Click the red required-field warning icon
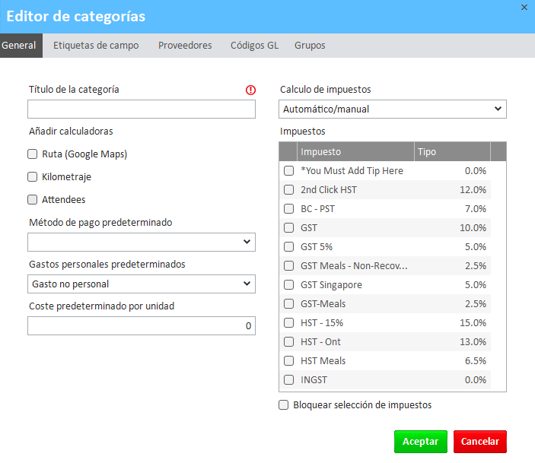This screenshot has height=463, width=535. coord(250,90)
